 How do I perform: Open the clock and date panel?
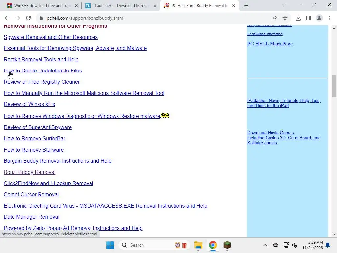coord(313,245)
